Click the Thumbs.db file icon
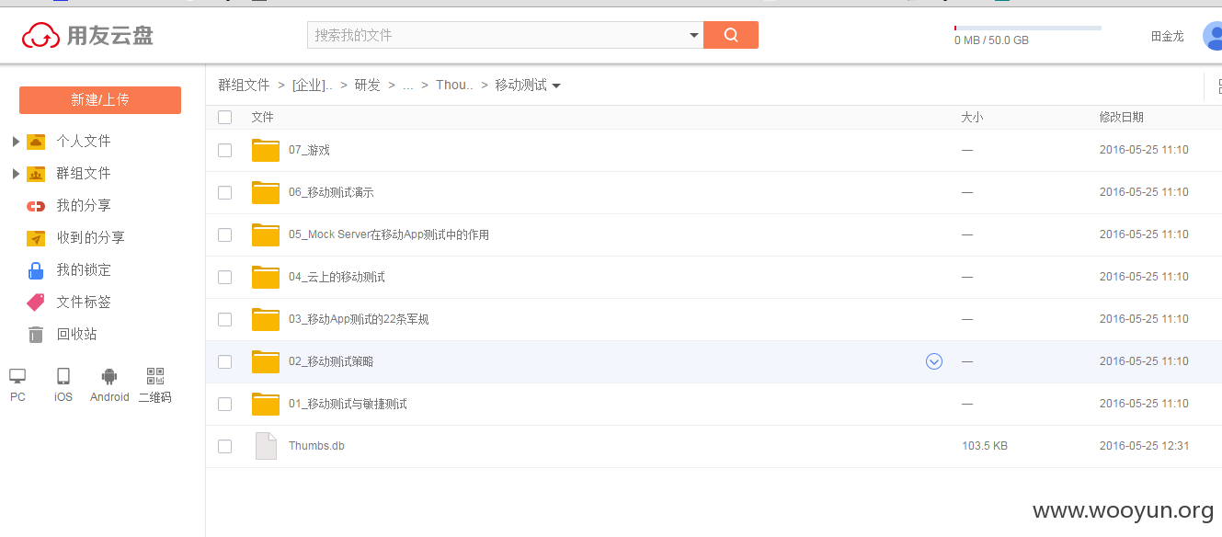The height and width of the screenshot is (537, 1222). [266, 446]
